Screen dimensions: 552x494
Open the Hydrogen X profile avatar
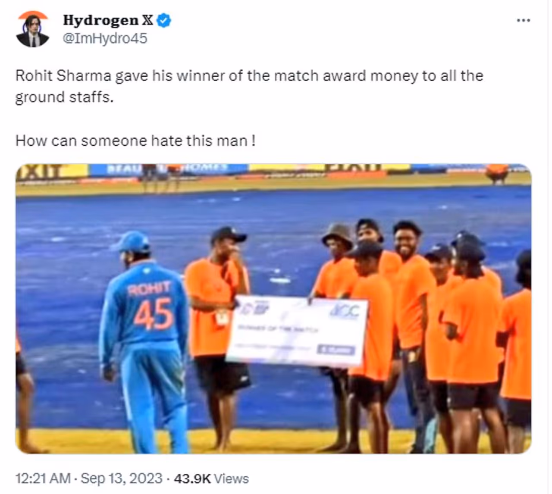33,29
